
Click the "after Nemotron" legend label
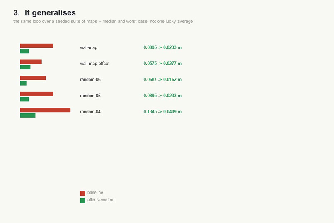[101, 200]
